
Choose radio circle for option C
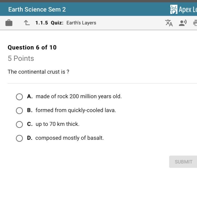click(19, 124)
